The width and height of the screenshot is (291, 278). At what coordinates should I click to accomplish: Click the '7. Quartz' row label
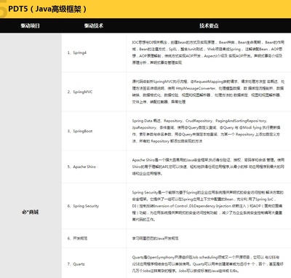[76, 264]
